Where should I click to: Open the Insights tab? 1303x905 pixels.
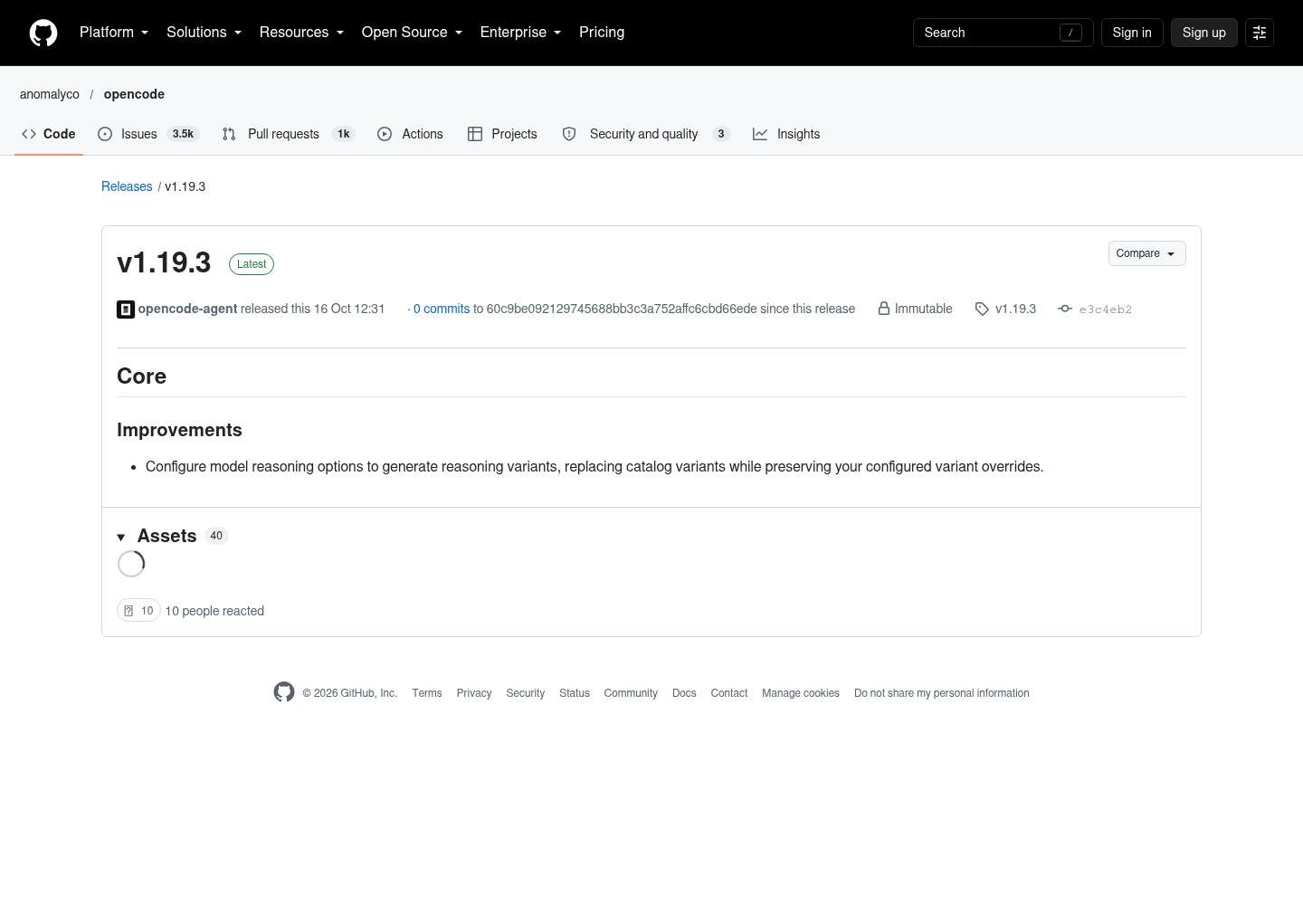click(786, 134)
